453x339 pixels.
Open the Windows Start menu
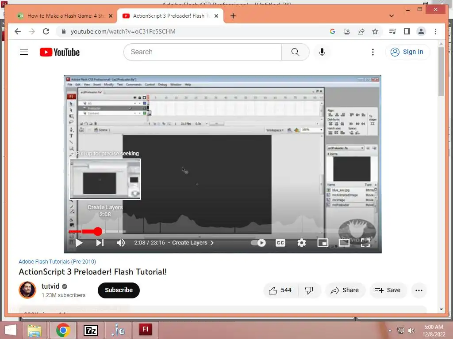coord(11,330)
